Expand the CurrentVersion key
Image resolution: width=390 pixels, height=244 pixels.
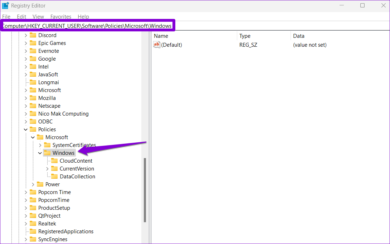(x=47, y=169)
